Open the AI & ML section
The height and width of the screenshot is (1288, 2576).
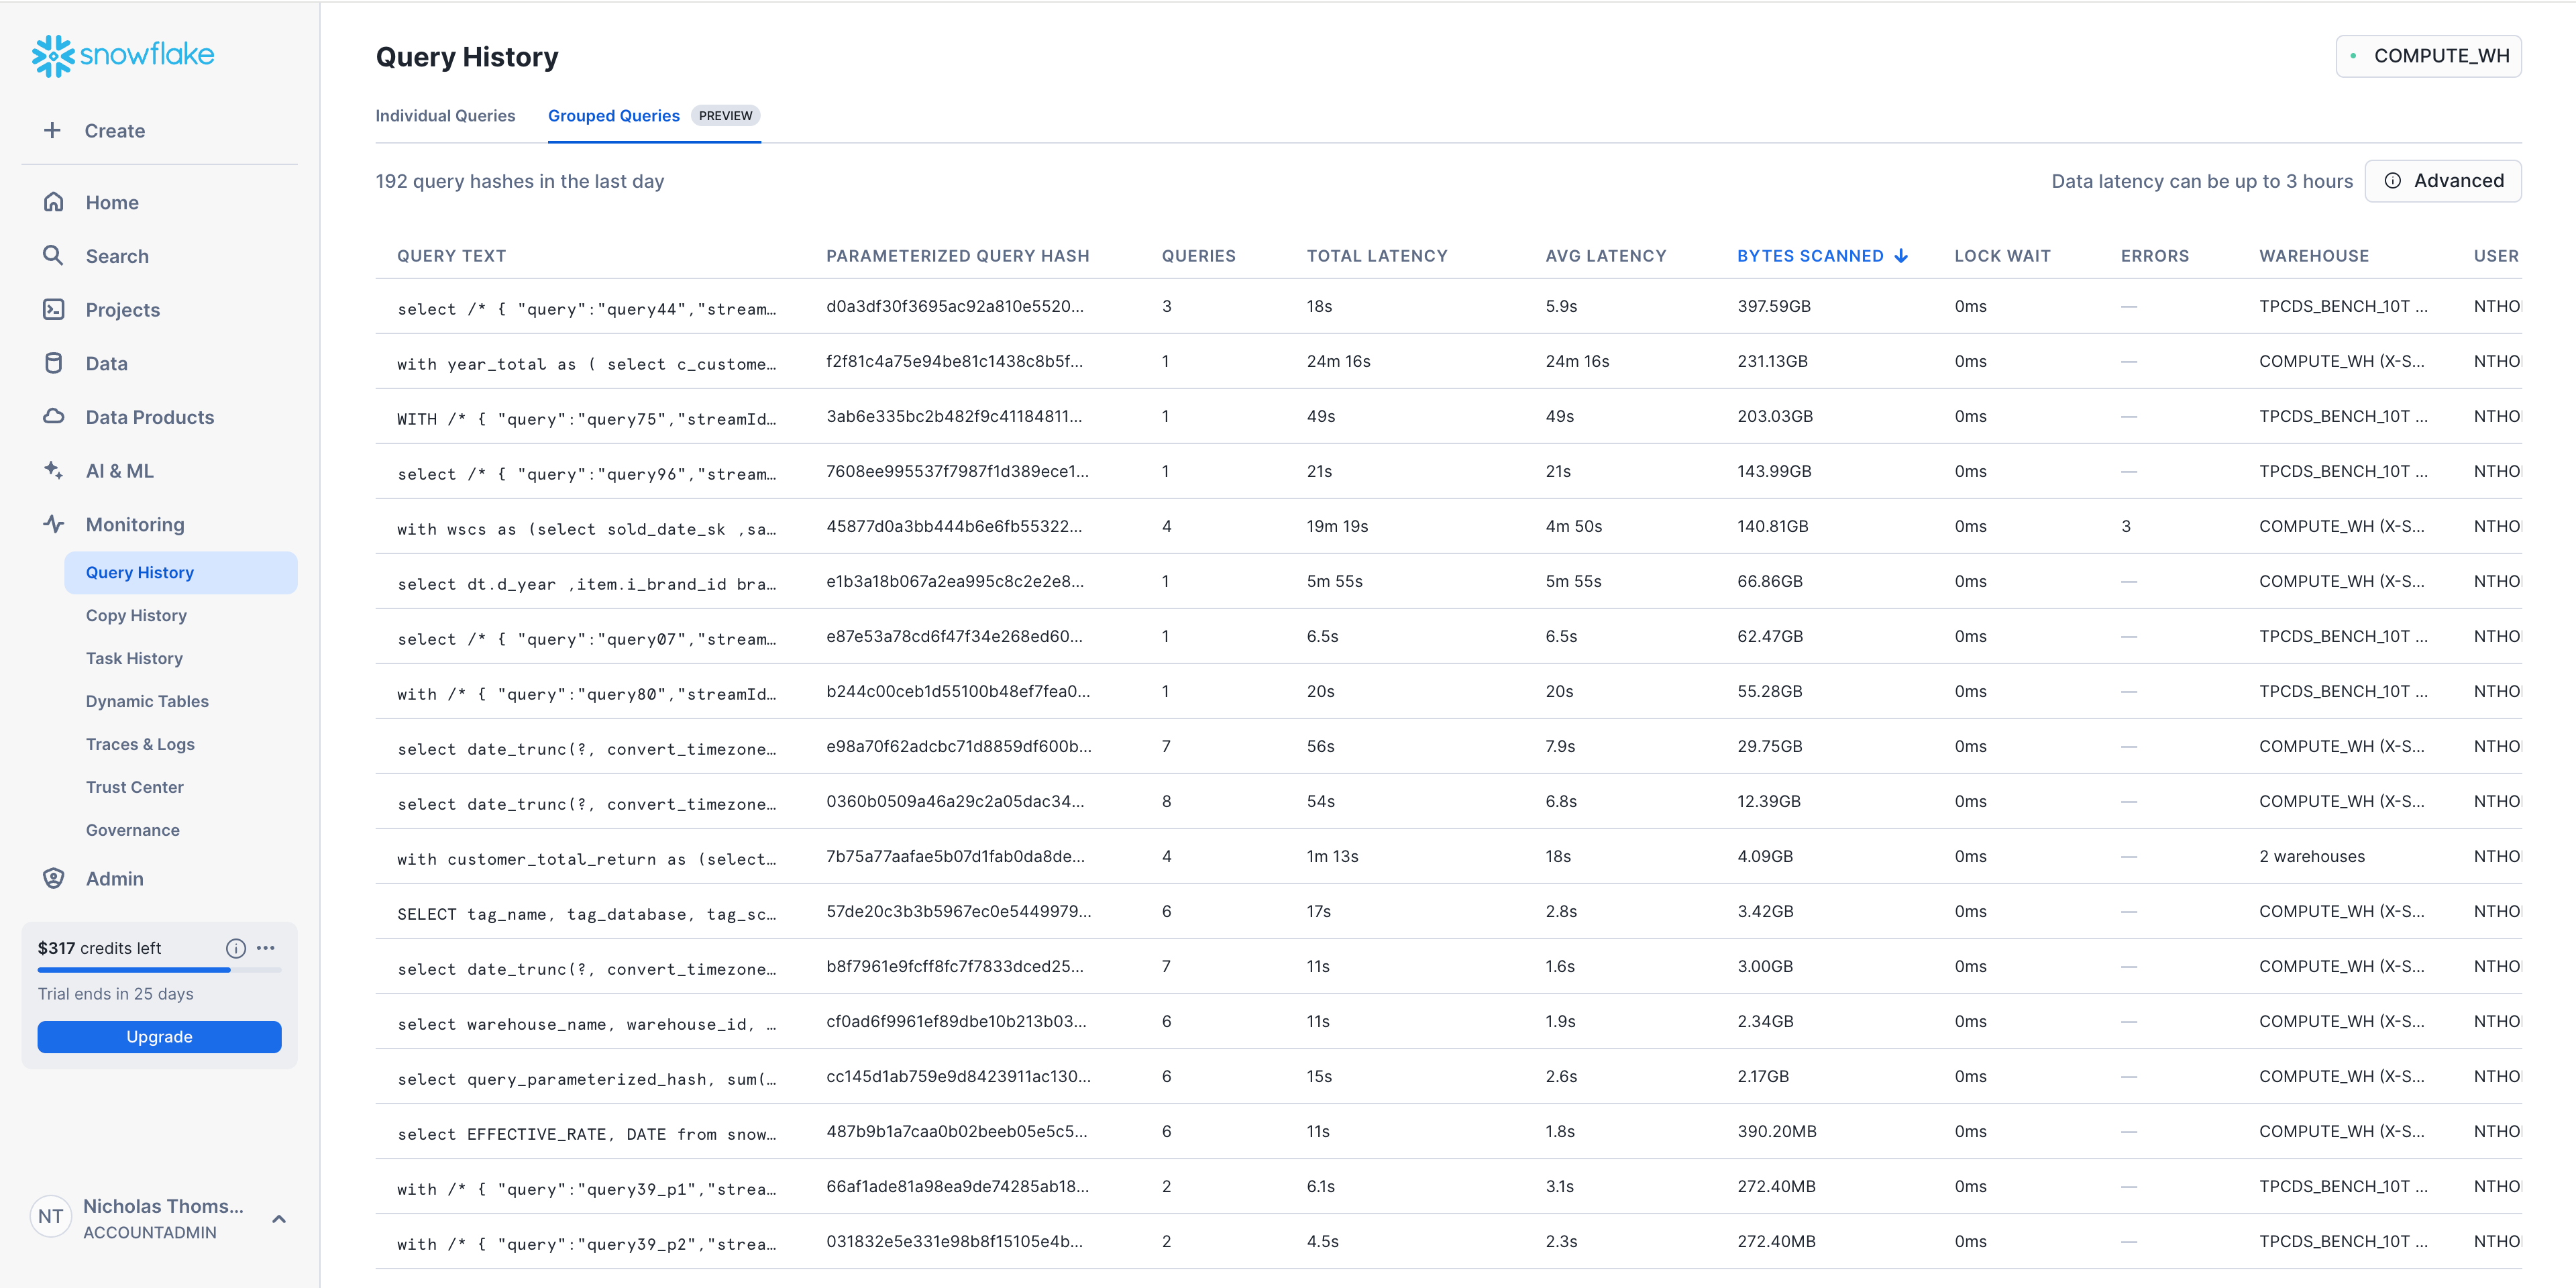pos(119,470)
